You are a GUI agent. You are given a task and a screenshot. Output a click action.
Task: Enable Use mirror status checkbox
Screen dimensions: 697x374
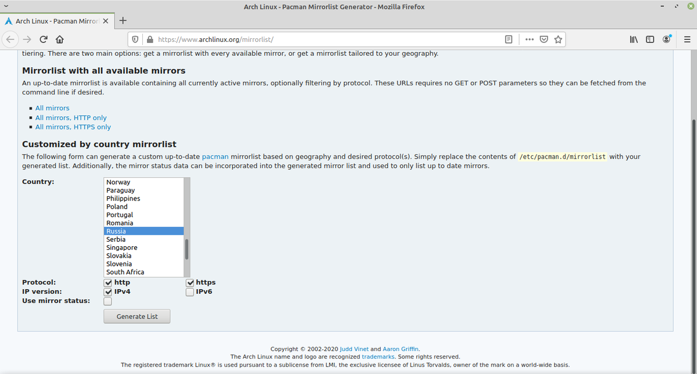(x=108, y=301)
